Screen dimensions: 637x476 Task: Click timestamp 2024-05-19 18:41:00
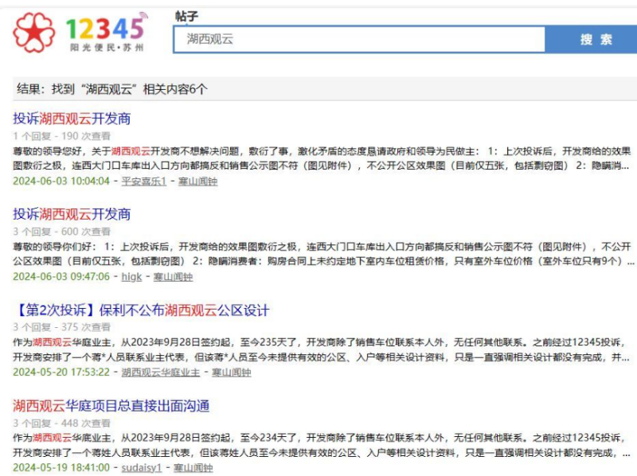[x=61, y=468]
